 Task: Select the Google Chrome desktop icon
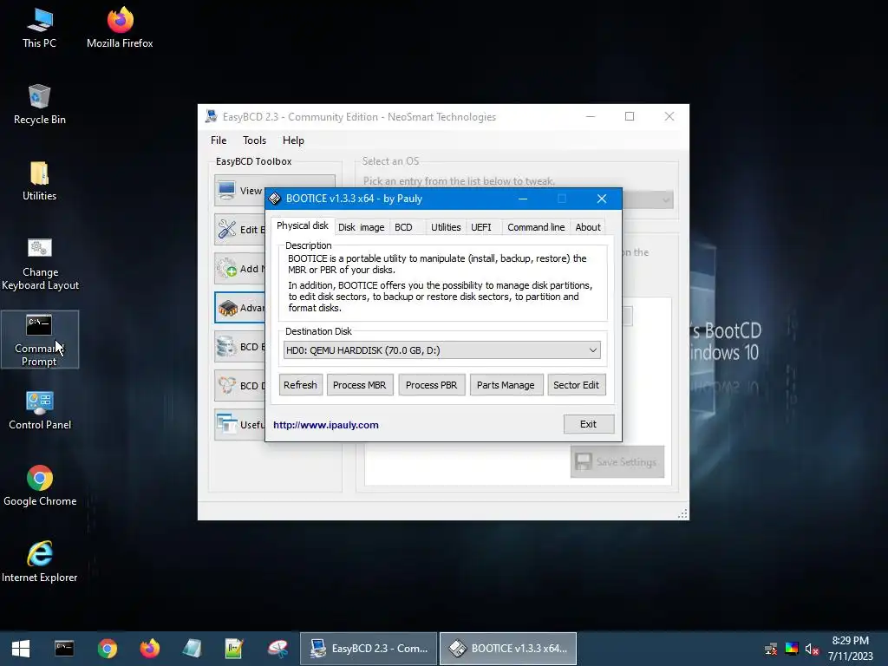pyautogui.click(x=40, y=486)
